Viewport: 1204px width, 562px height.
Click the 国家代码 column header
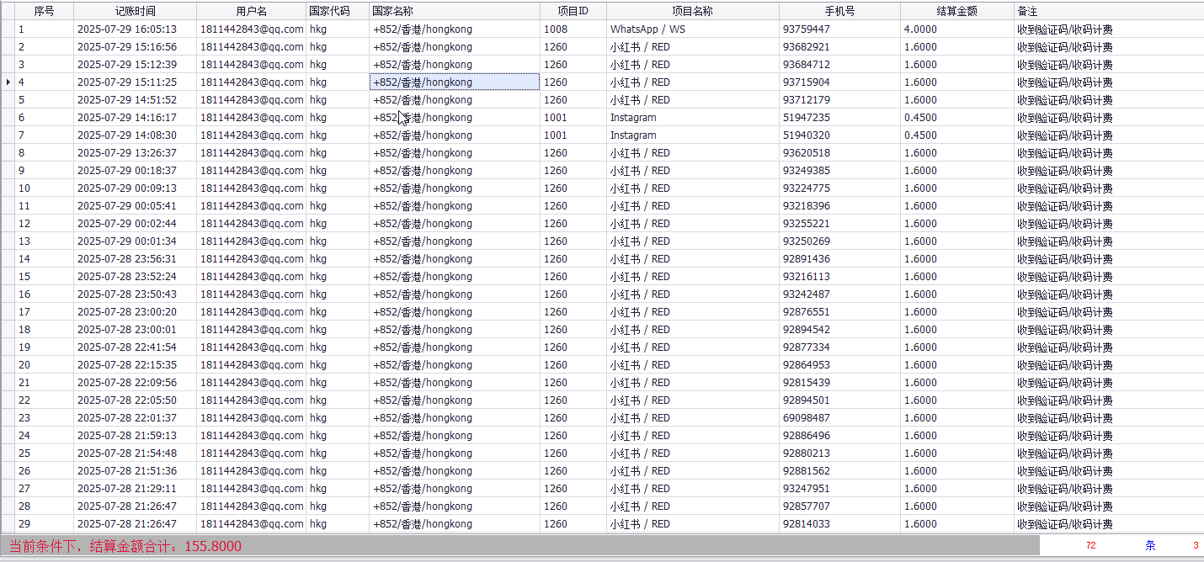(338, 11)
